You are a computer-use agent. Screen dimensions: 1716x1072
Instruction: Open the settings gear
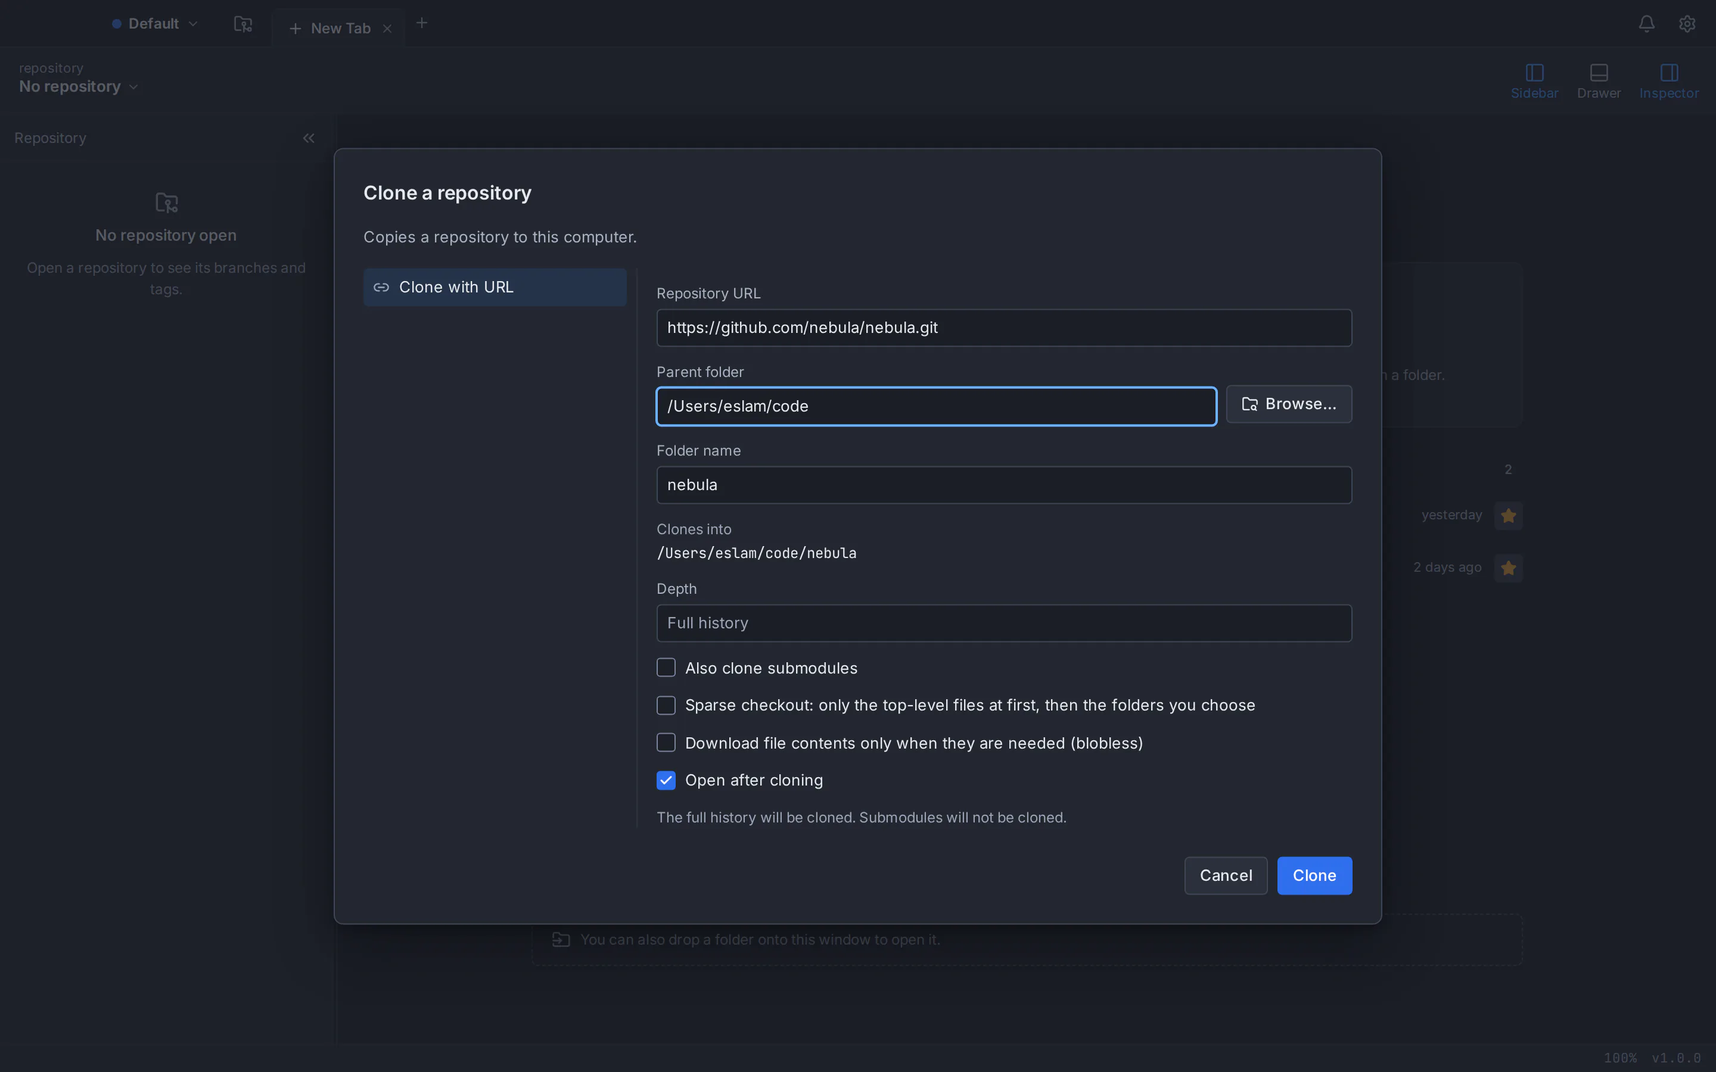(x=1687, y=23)
